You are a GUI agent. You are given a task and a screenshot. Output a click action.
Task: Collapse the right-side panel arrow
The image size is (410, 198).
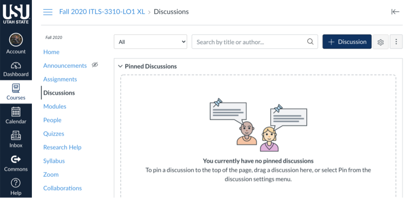tap(395, 12)
